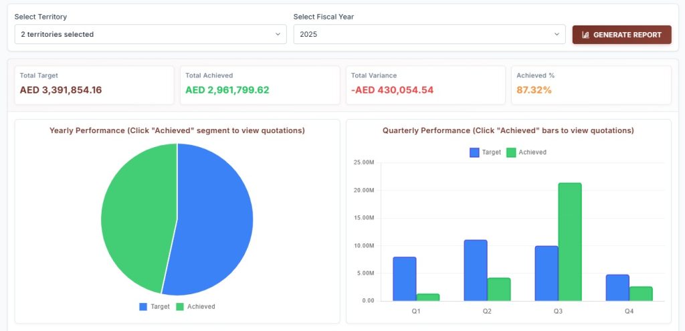Click the blue Target swatch under pie chart
The height and width of the screenshot is (331, 685).
pos(143,306)
